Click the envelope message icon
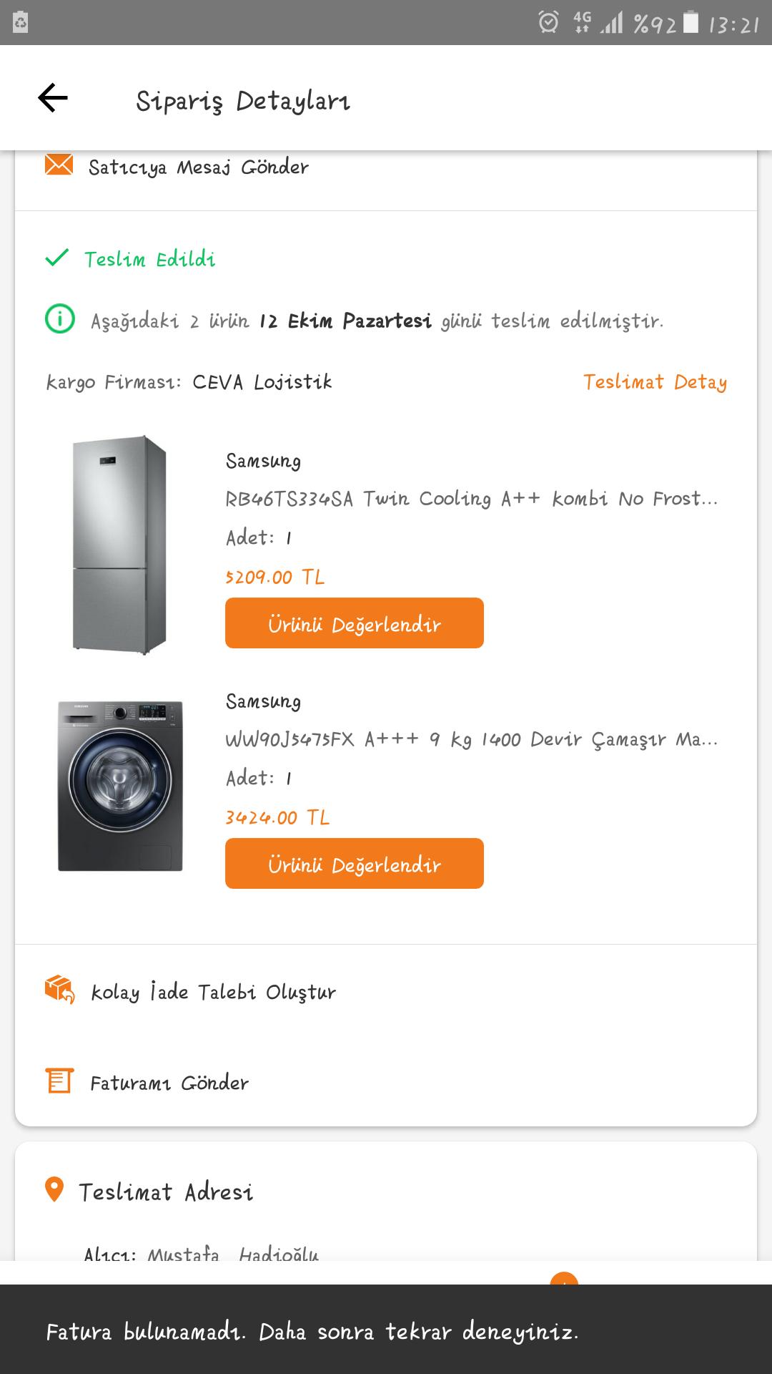The height and width of the screenshot is (1374, 772). tap(59, 165)
